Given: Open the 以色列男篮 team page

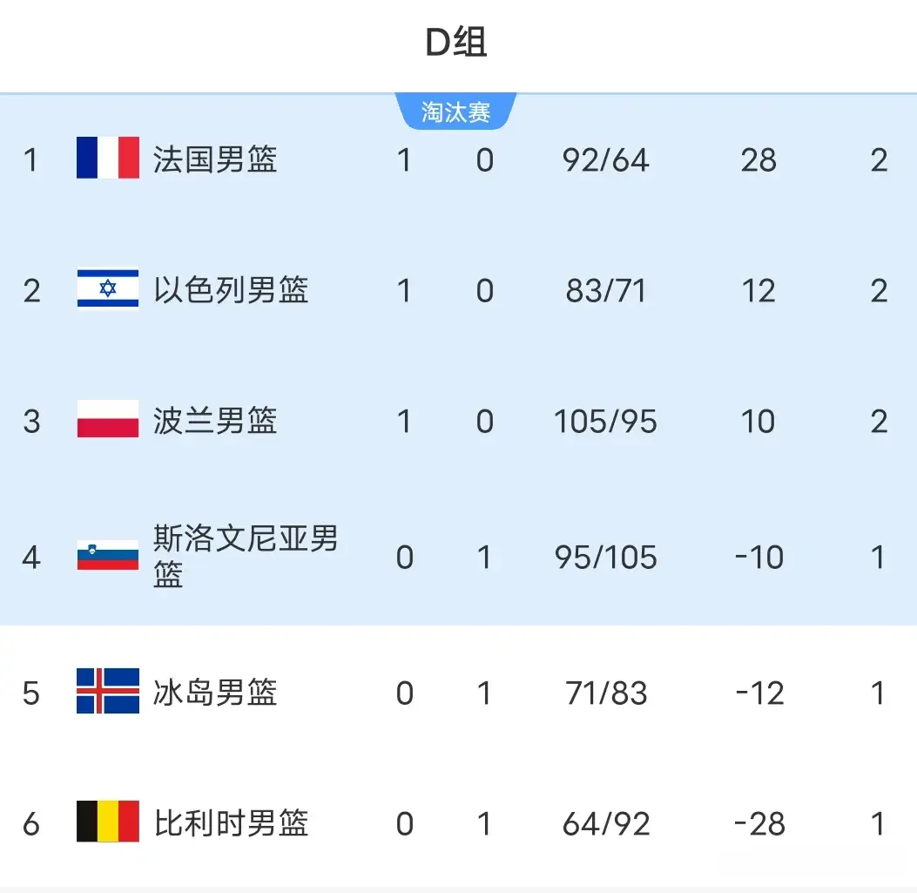Looking at the screenshot, I should click(x=231, y=290).
